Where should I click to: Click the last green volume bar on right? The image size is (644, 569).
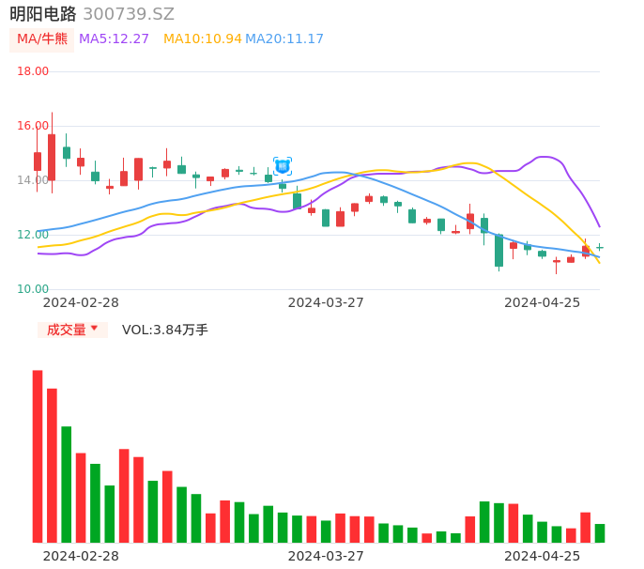tap(600, 533)
